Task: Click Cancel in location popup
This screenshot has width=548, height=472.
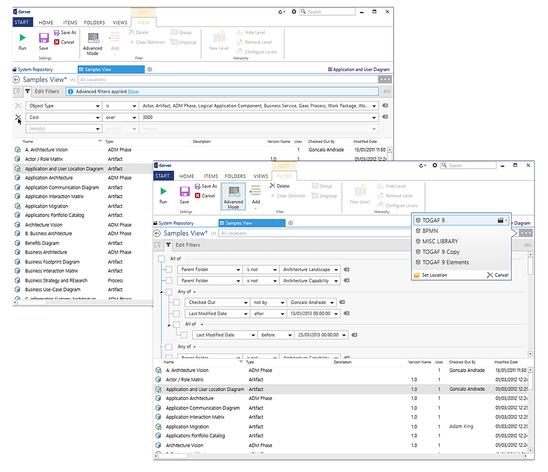Action: (498, 275)
